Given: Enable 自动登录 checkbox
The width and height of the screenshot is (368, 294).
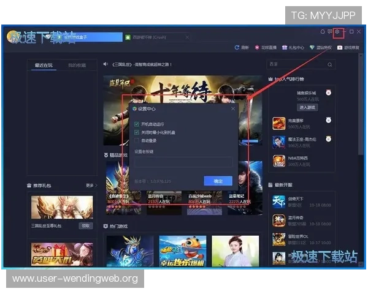Looking at the screenshot, I should 137,140.
